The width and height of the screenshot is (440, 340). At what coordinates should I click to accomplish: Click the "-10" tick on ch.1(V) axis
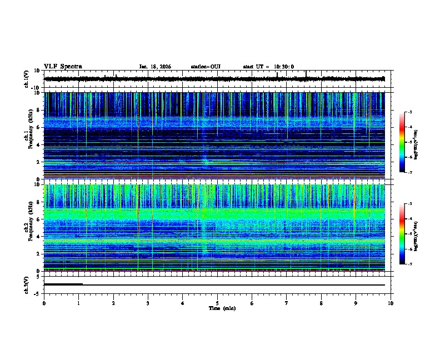click(x=36, y=88)
